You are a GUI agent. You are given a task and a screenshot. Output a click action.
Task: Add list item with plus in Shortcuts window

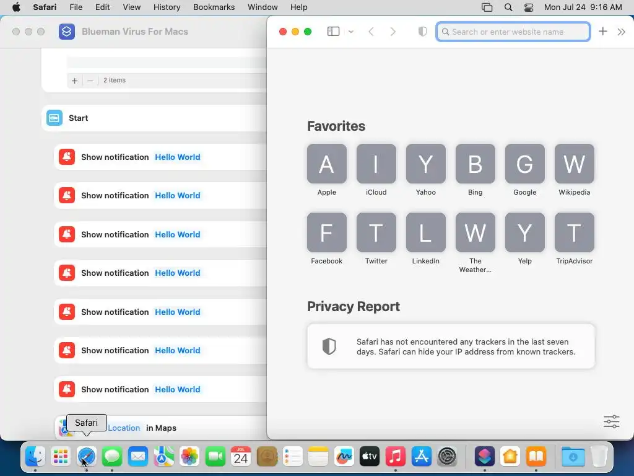tap(74, 81)
